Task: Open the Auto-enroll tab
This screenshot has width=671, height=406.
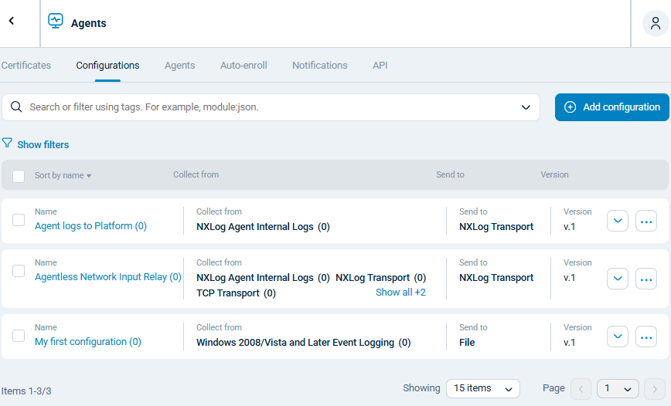Action: pos(244,66)
